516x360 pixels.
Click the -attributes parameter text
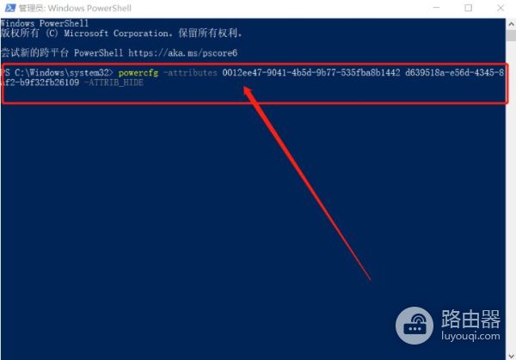click(190, 73)
